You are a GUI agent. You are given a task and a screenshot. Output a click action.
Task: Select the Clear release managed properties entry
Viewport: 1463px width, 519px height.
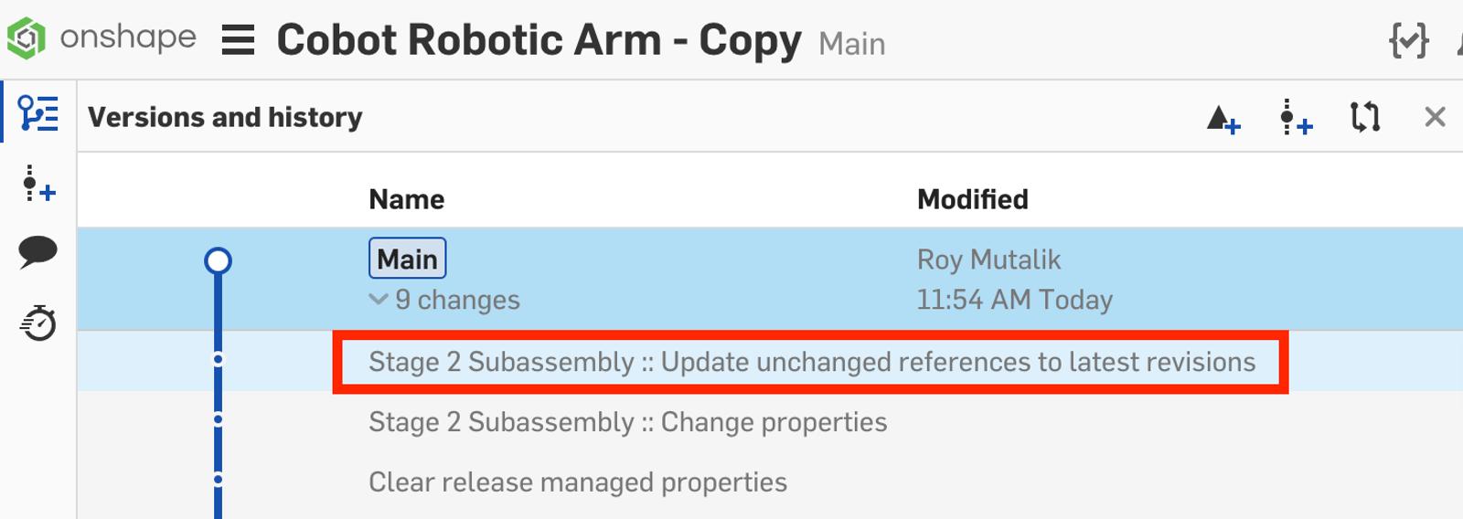(x=577, y=482)
